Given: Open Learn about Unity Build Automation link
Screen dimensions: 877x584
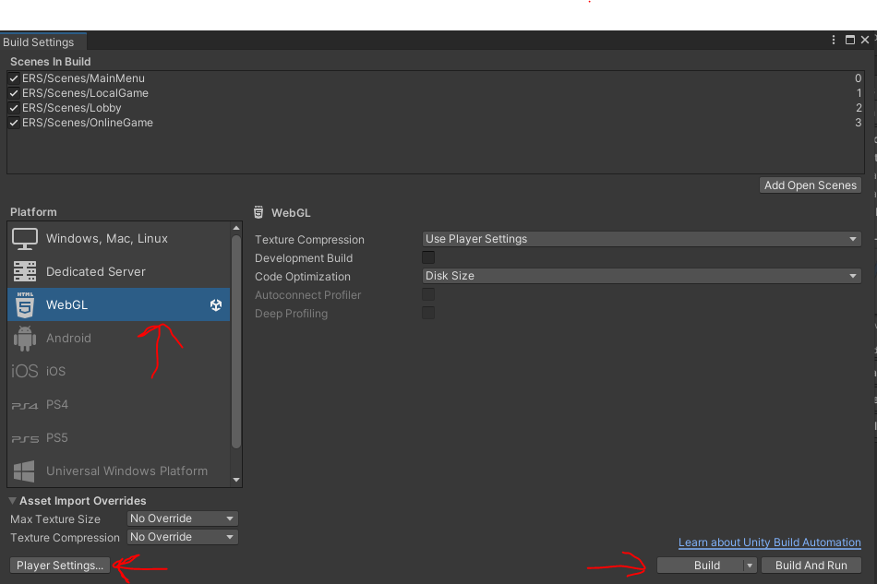Looking at the screenshot, I should coord(770,542).
